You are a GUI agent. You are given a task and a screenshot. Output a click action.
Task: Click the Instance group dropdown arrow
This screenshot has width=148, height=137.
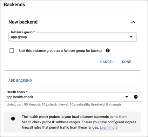[131, 37]
